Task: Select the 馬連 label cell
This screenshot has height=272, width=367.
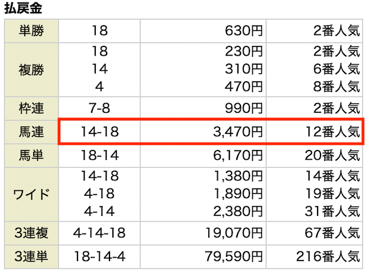Action: [32, 132]
